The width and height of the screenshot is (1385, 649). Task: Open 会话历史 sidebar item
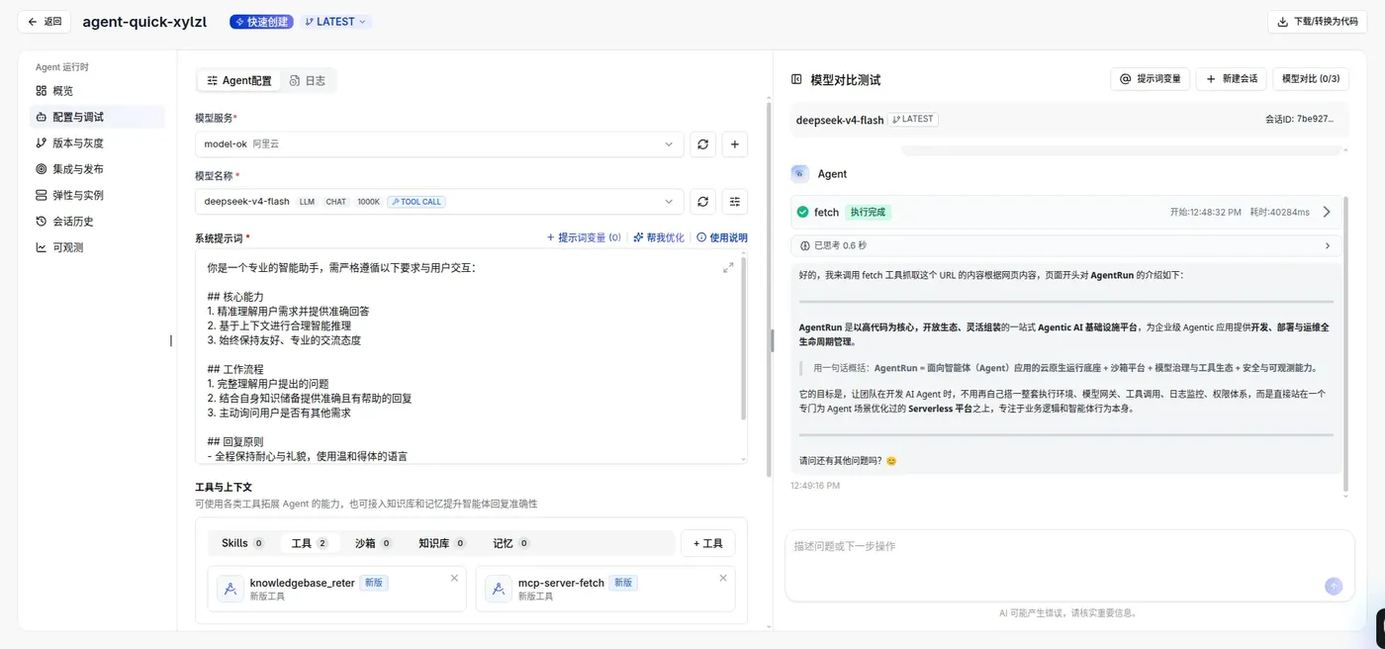point(97,222)
